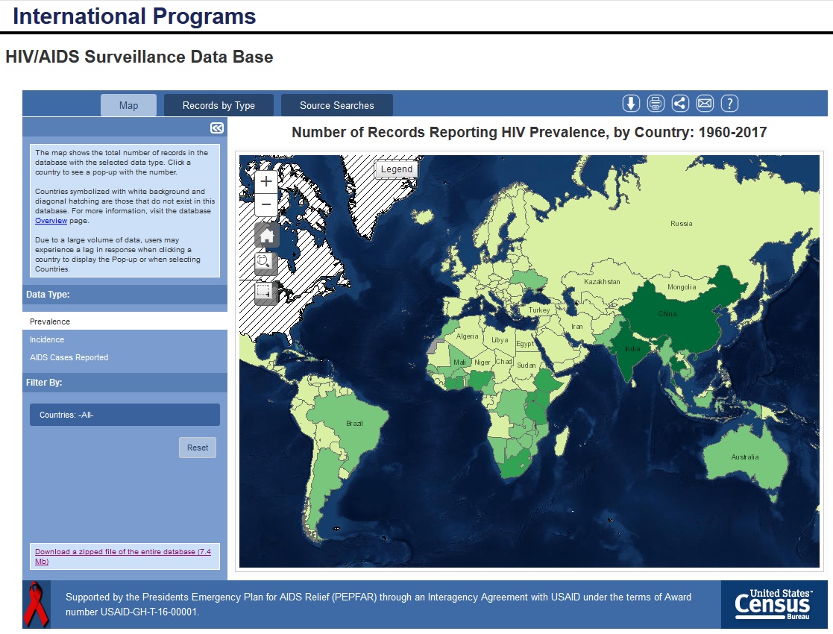Click Libya on the map
Screen dimensions: 833x634
click(x=500, y=340)
